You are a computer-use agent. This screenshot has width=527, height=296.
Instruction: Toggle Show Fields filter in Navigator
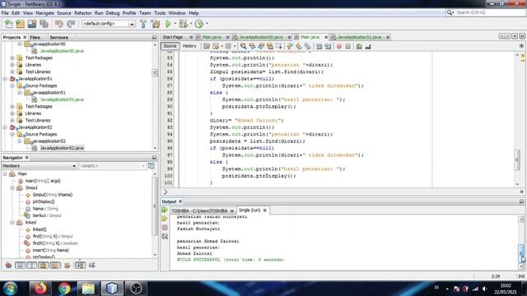pyautogui.click(x=20, y=266)
